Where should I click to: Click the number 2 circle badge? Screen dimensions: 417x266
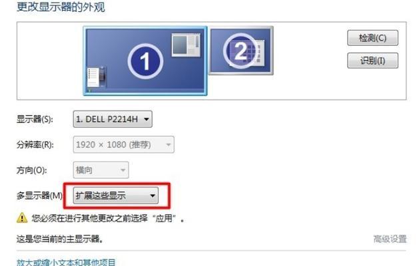pos(240,51)
